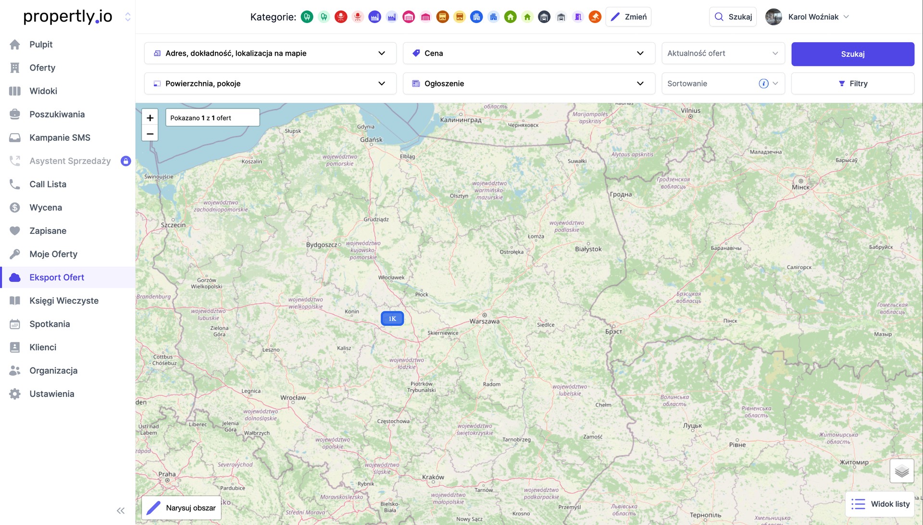Zoom out on the map
This screenshot has width=923, height=525.
150,134
